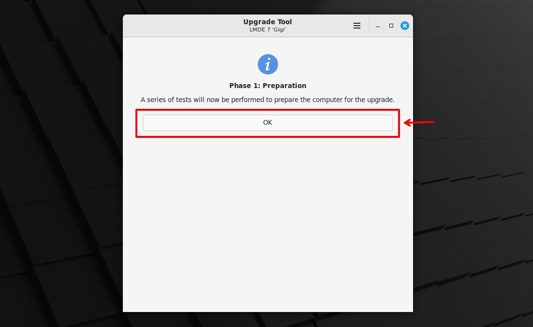Click desktop wallpaper left of the window

[x=61, y=163]
